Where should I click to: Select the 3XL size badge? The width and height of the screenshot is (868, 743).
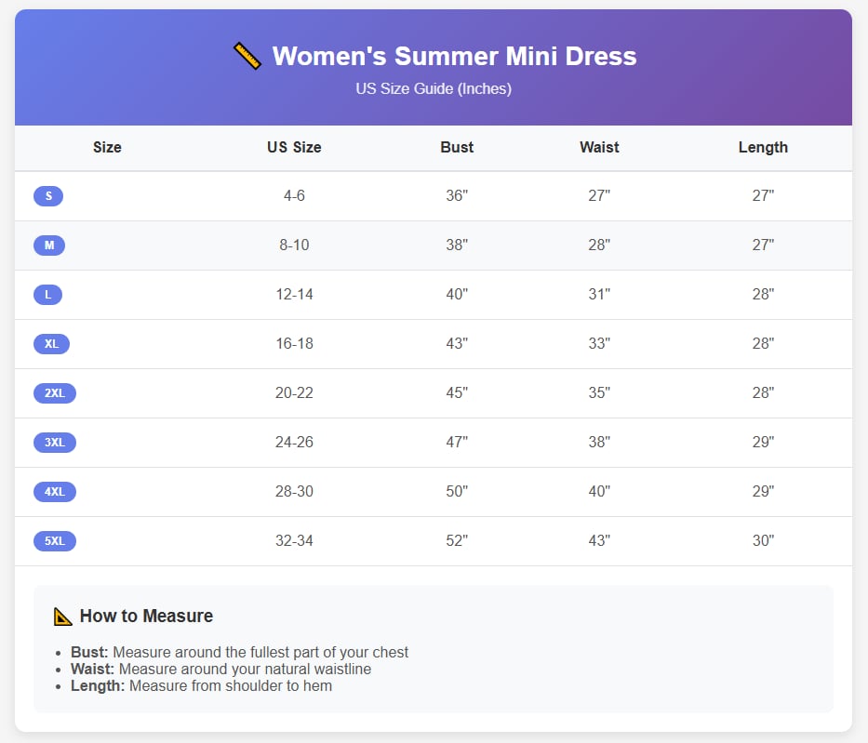(55, 442)
